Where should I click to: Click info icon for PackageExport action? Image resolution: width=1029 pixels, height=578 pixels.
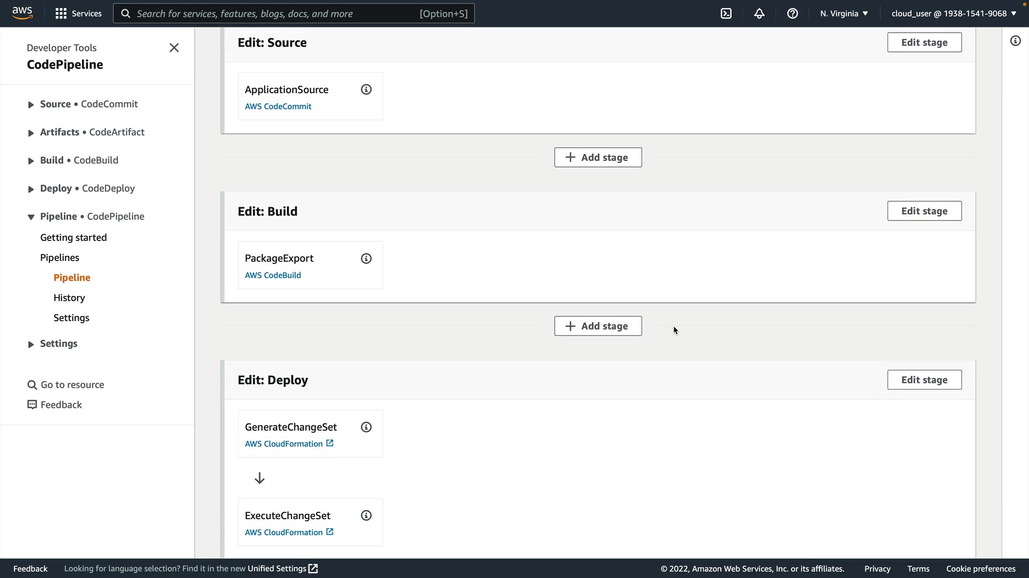[366, 258]
